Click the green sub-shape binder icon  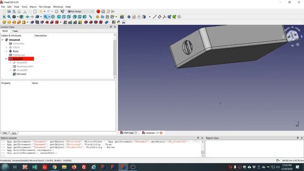pyautogui.click(x=174, y=17)
